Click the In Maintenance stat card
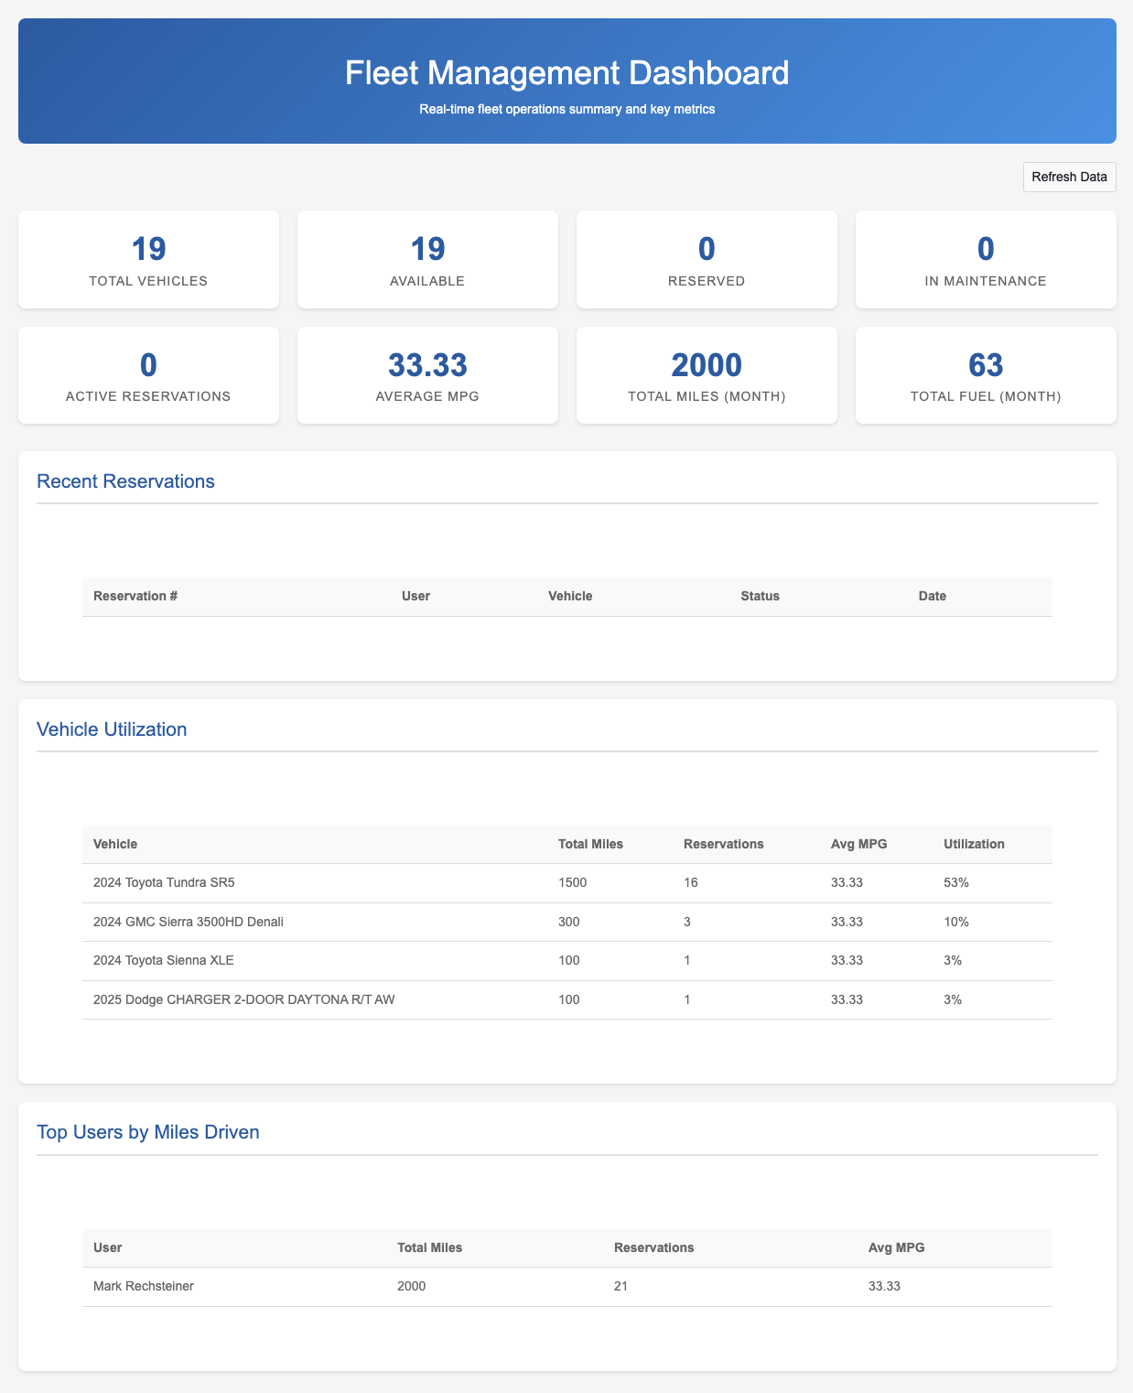This screenshot has width=1133, height=1393. click(x=985, y=260)
